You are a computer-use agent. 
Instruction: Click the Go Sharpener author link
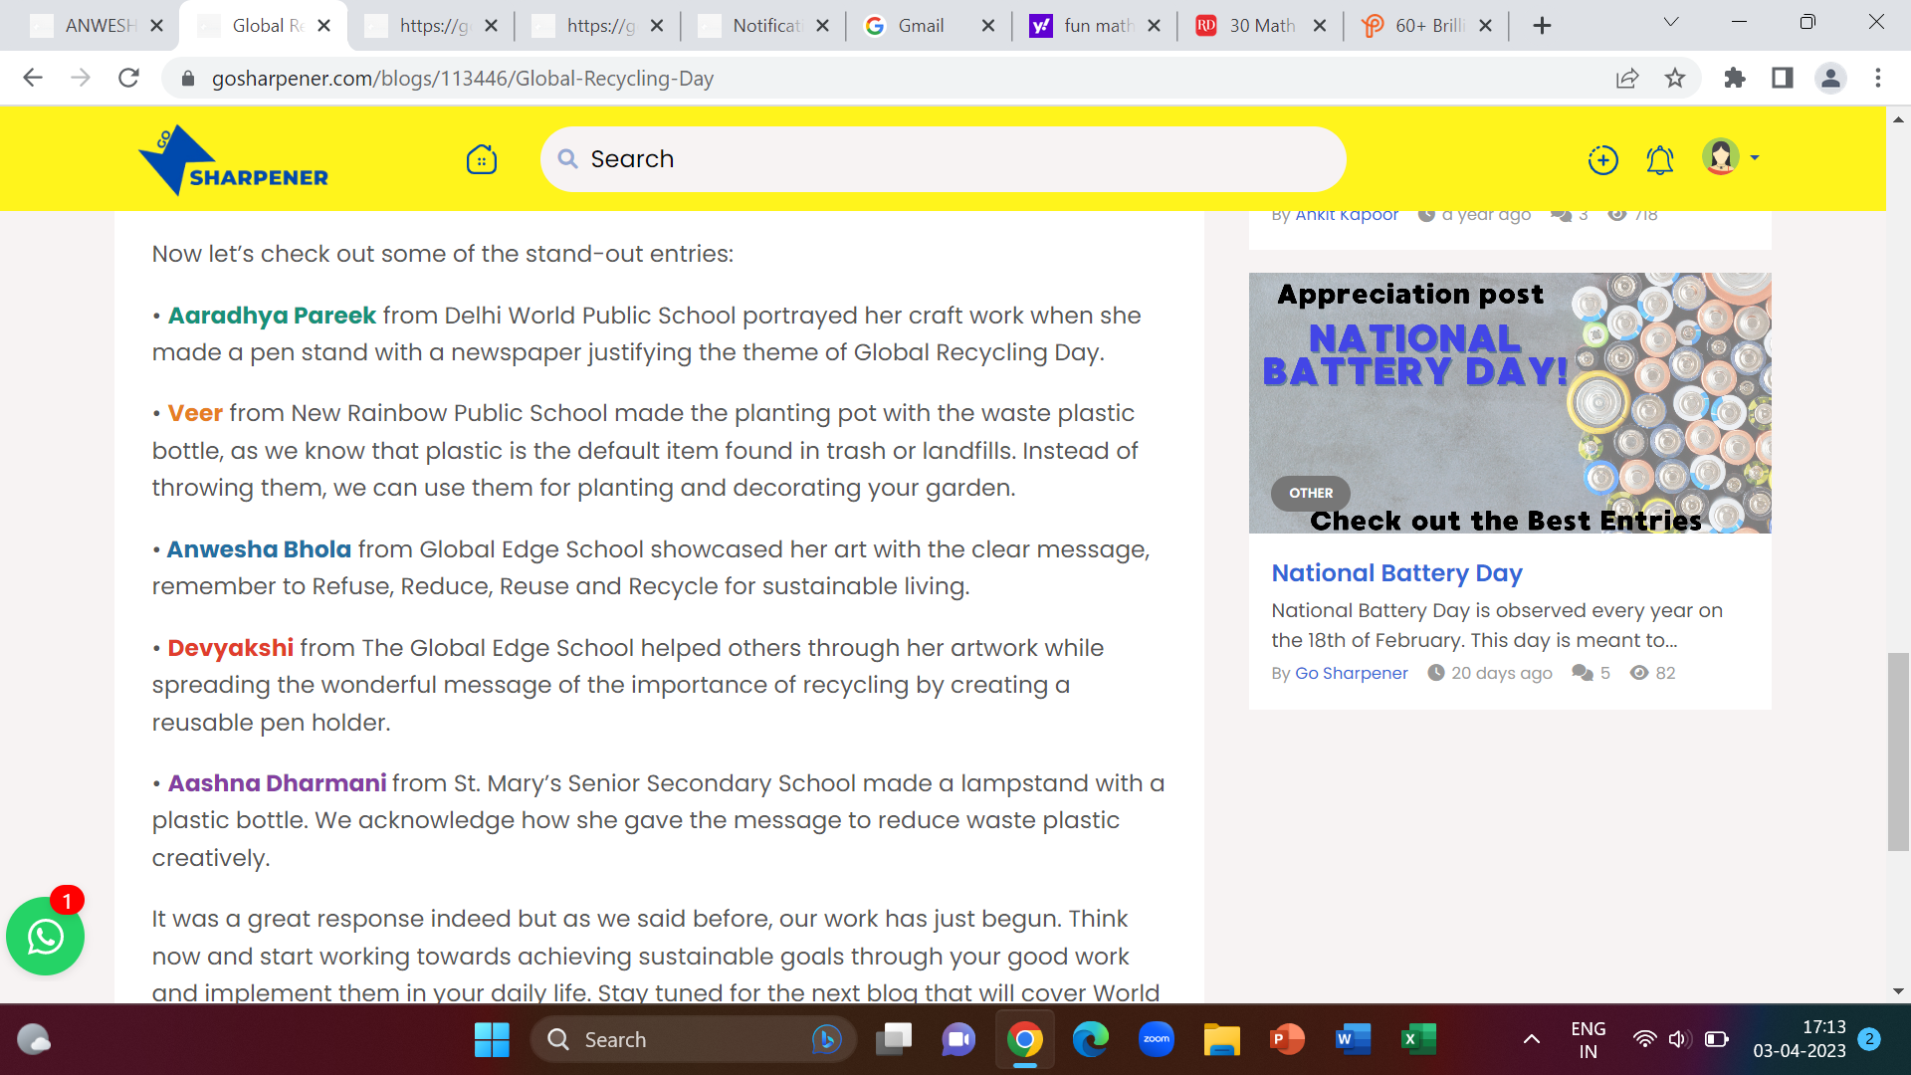(x=1351, y=673)
